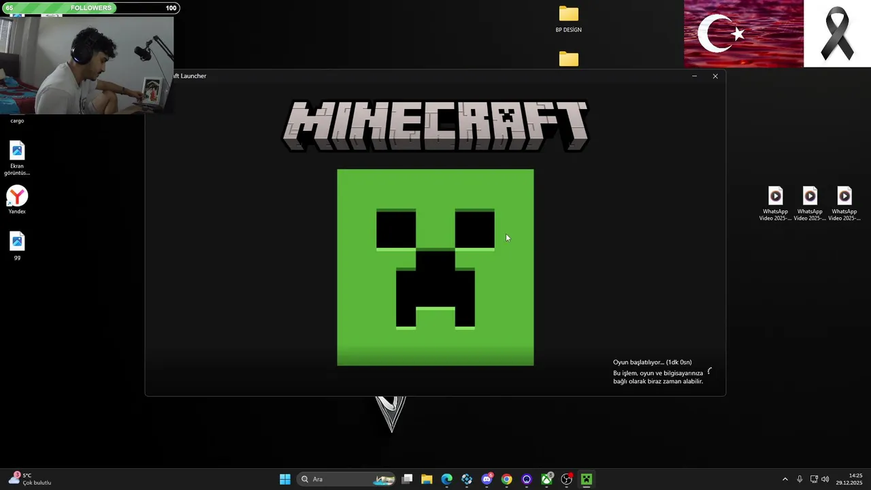Select the unlabeled folder below BP DESİGN
Image resolution: width=871 pixels, height=490 pixels.
pyautogui.click(x=568, y=59)
